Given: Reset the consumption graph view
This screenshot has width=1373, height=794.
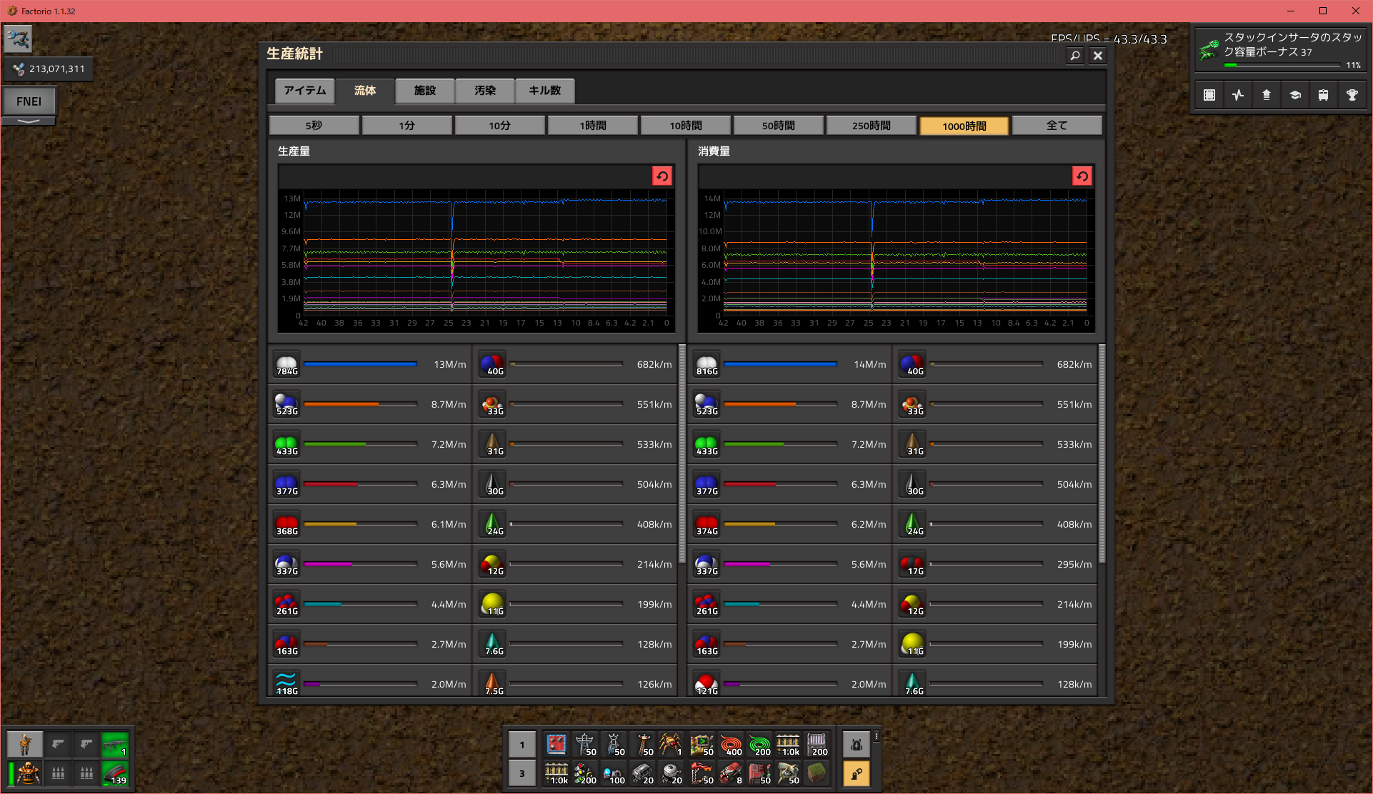Looking at the screenshot, I should point(1082,176).
